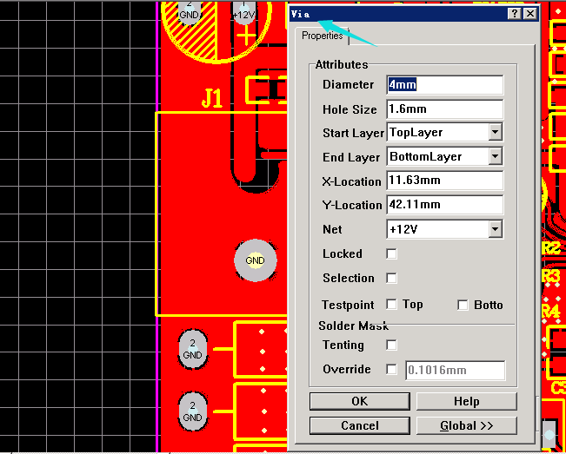Check the Testpoint Bottom checkbox
Image resolution: width=566 pixels, height=454 pixels.
[x=463, y=305]
